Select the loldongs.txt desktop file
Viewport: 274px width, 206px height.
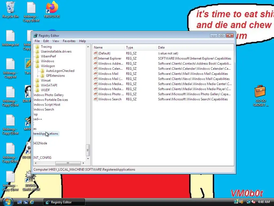[x=10, y=38]
